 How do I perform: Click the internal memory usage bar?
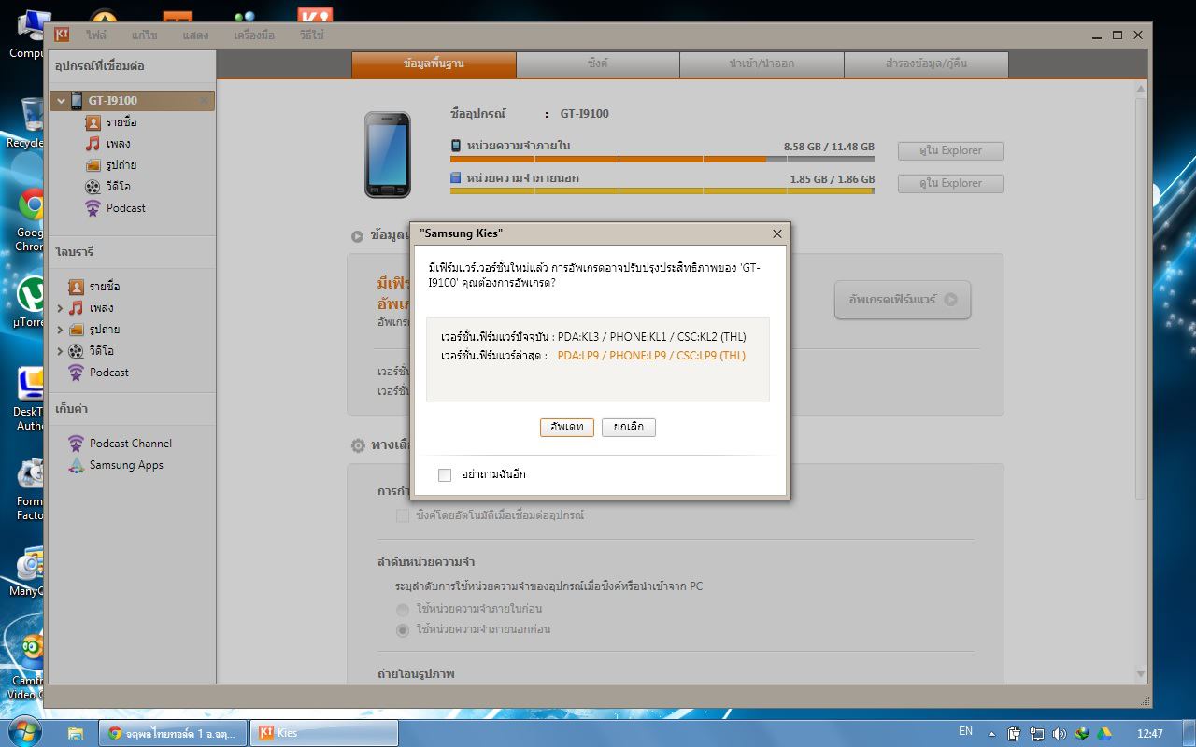(662, 159)
